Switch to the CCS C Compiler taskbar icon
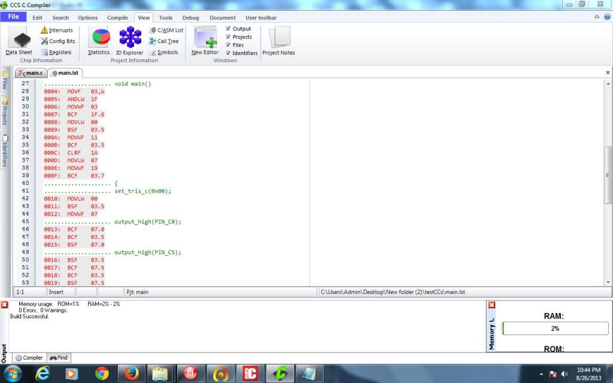 point(280,373)
